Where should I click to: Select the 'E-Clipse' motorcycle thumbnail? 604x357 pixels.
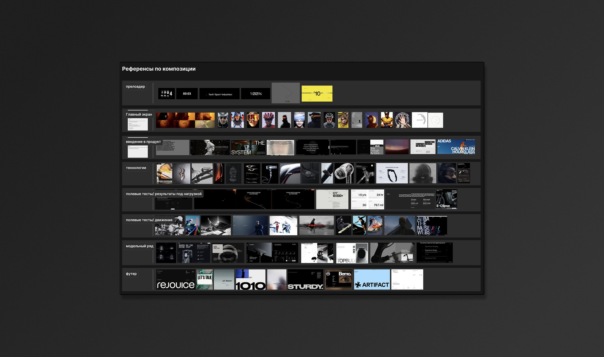446,199
